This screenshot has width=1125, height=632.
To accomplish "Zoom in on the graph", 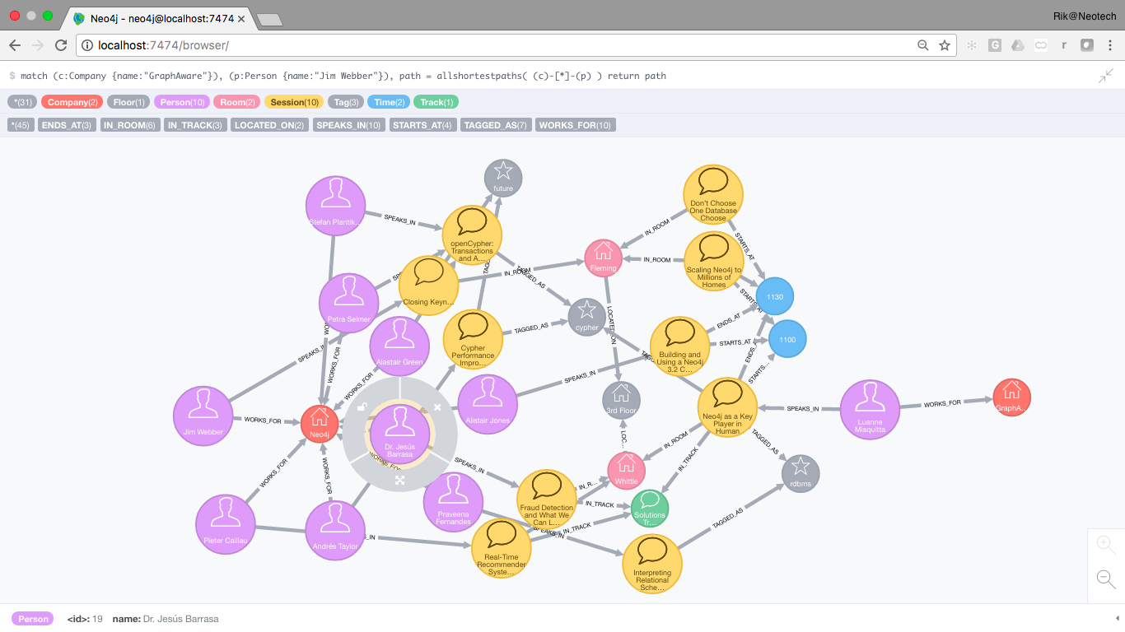I will tap(1106, 544).
